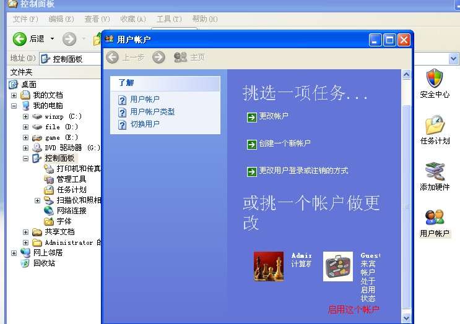This screenshot has width=460, height=324.
Task: Go to 主页 home in User Accounts
Action: pos(189,58)
